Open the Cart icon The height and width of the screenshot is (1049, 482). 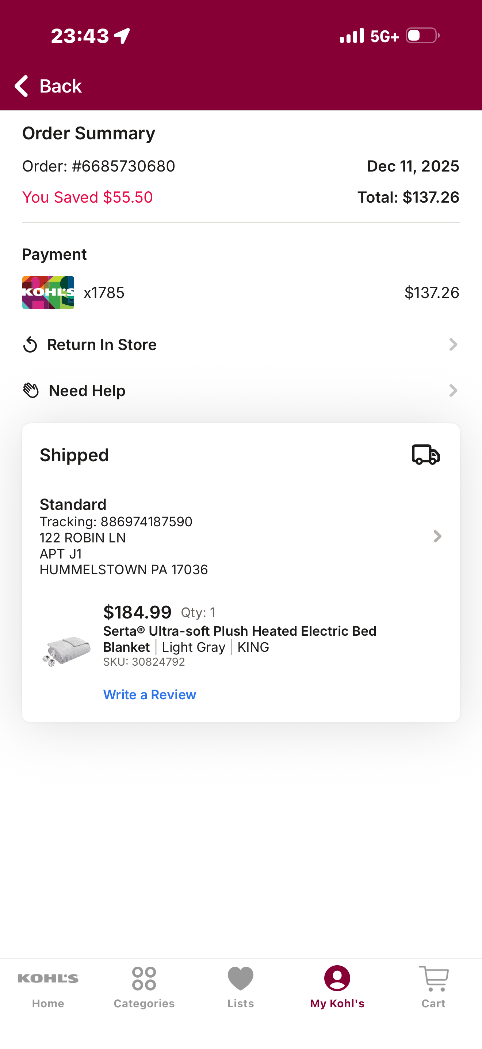point(434,978)
